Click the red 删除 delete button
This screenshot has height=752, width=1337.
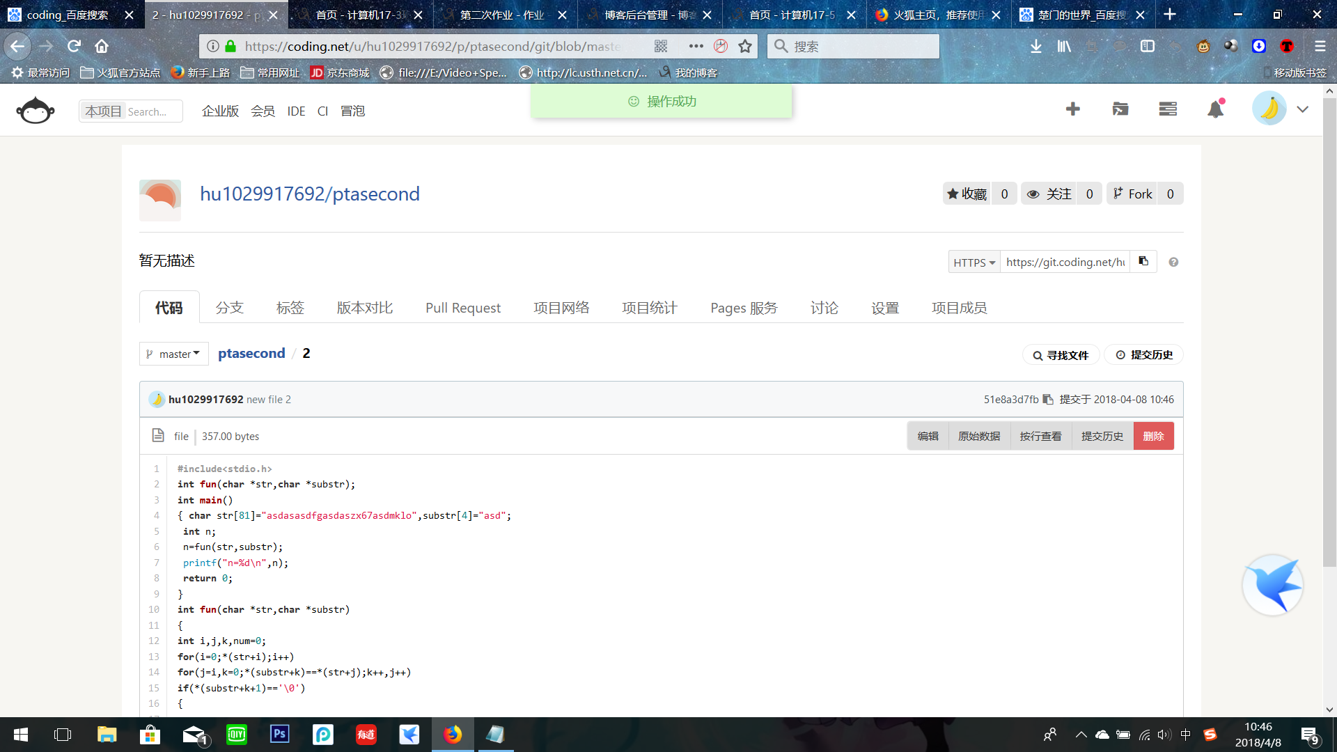click(1153, 437)
